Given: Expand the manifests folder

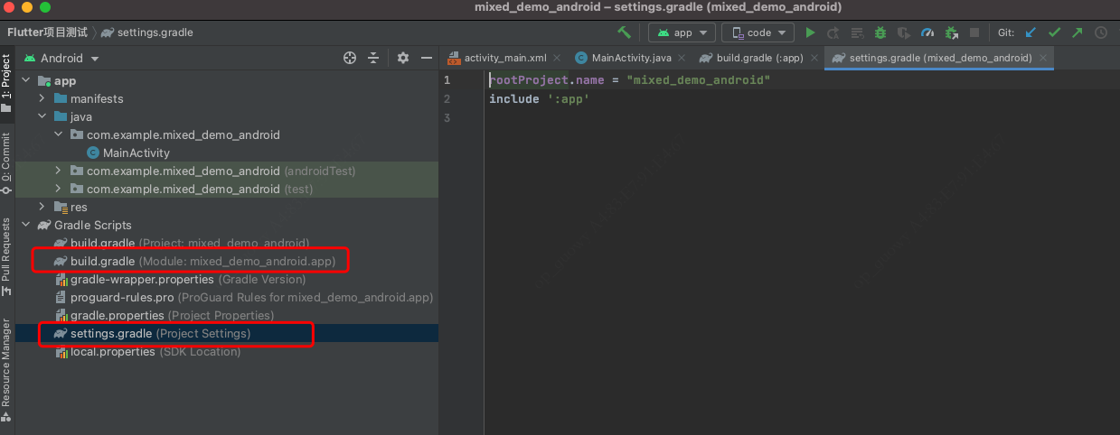Looking at the screenshot, I should pos(42,98).
